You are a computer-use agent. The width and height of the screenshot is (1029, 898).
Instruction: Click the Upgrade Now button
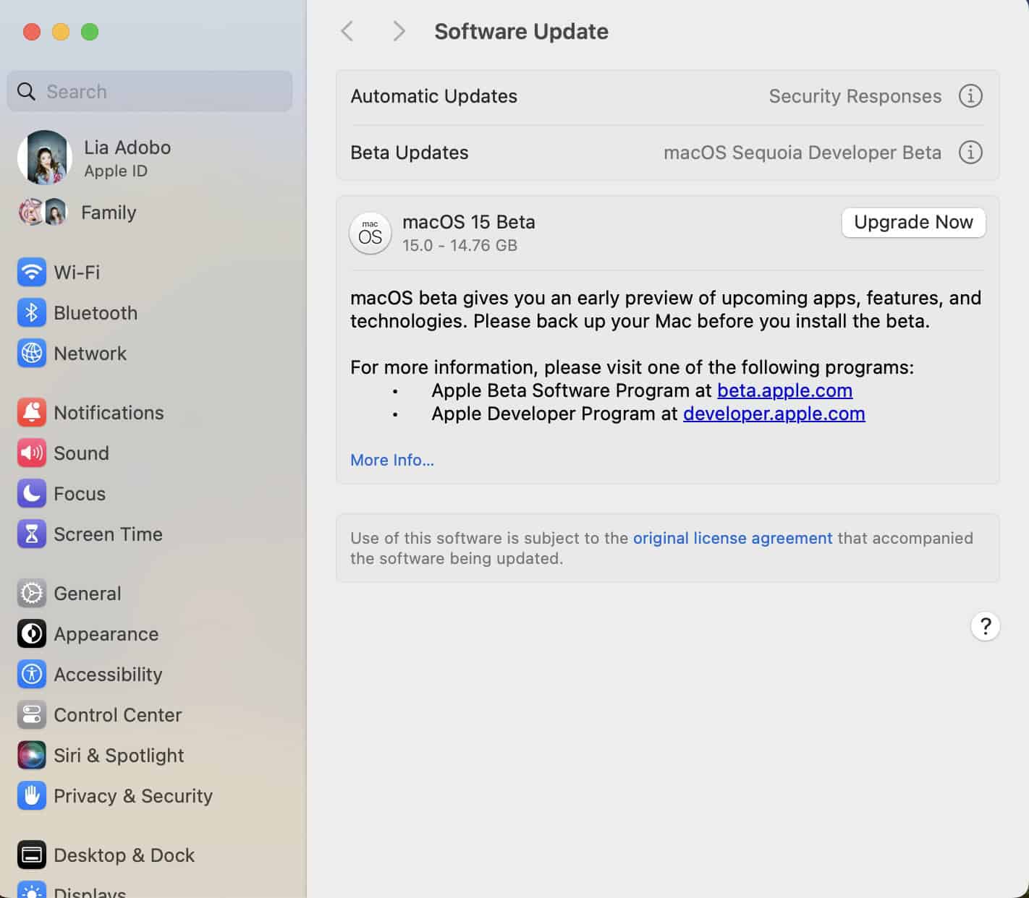[912, 223]
